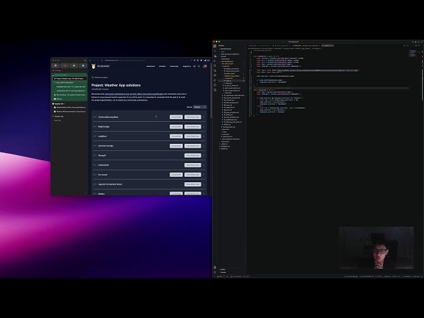The height and width of the screenshot is (318, 424).
Task: Toggle the dark mode icon on Odin navbar
Action: (x=199, y=66)
